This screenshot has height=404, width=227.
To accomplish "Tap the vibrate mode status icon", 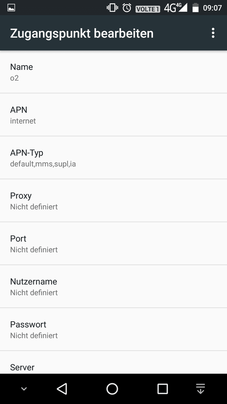I will [112, 8].
